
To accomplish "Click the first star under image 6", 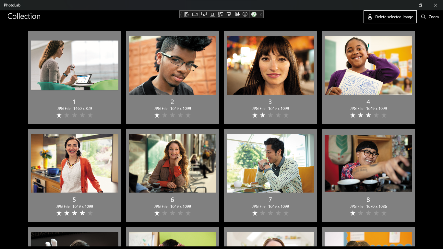I will point(157,213).
